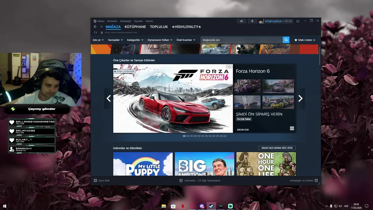Viewport: 373px width, 210px height.
Task: Open the green Kick app on the taskbar
Action: click(231, 206)
